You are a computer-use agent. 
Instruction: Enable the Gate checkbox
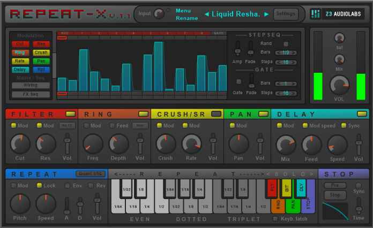pos(238,82)
